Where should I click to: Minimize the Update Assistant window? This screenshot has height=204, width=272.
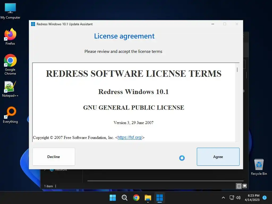[x=213, y=24]
